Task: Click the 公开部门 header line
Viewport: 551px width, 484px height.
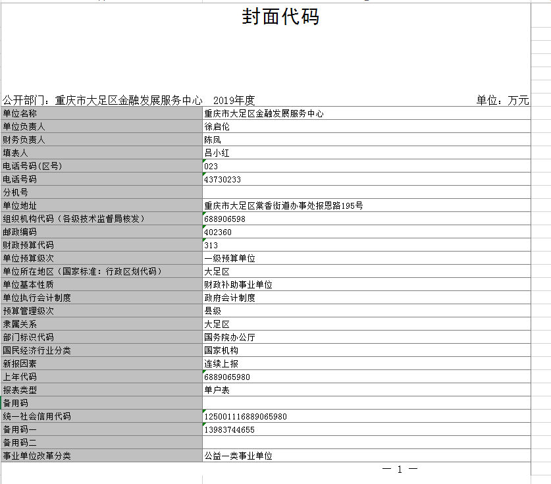Action: [x=128, y=100]
